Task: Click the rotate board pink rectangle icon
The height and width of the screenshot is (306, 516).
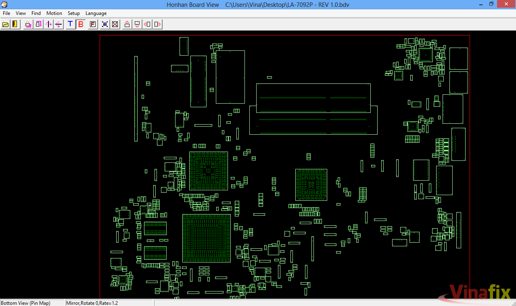Action: [x=28, y=24]
